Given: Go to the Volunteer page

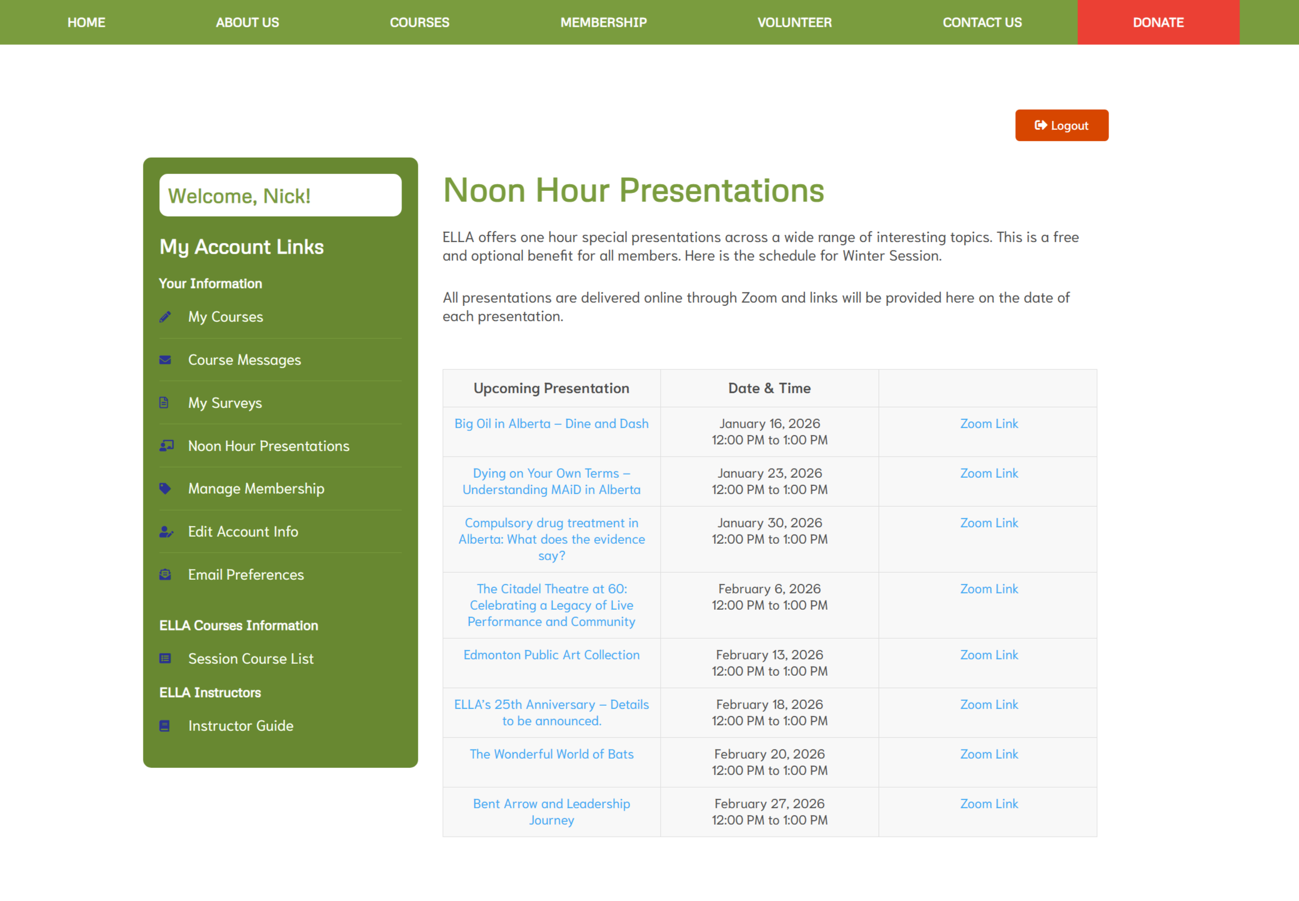Looking at the screenshot, I should point(794,22).
